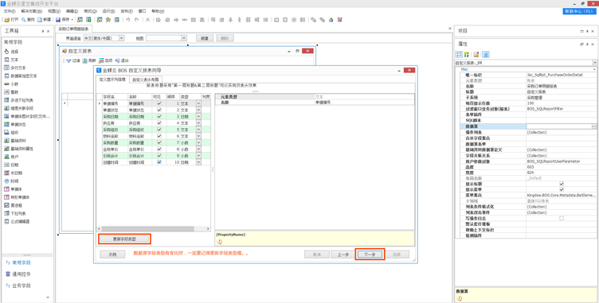Click the ellipsis button in the 数据源 property row

click(594, 126)
